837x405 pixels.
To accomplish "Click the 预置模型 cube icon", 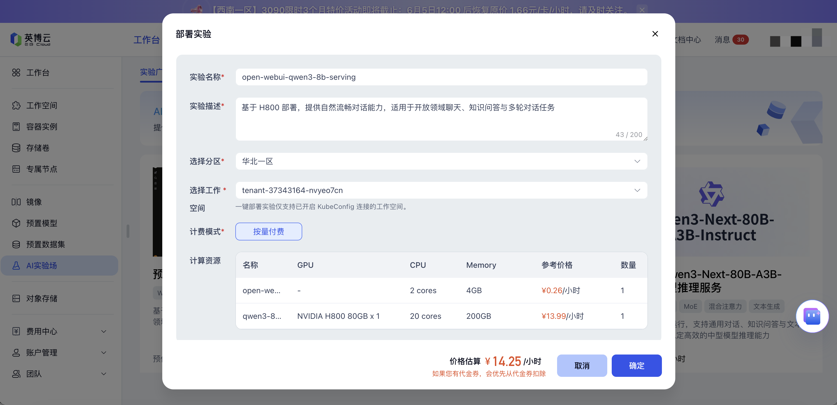I will (x=16, y=223).
